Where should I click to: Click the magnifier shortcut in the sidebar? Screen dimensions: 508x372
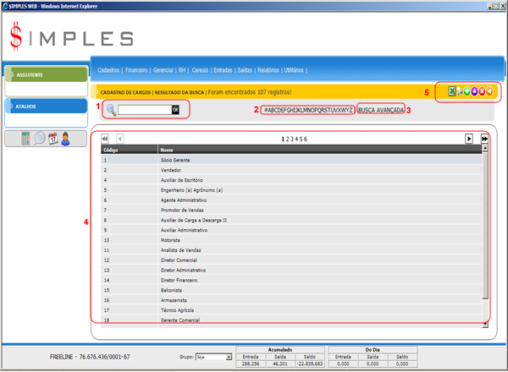[41, 139]
